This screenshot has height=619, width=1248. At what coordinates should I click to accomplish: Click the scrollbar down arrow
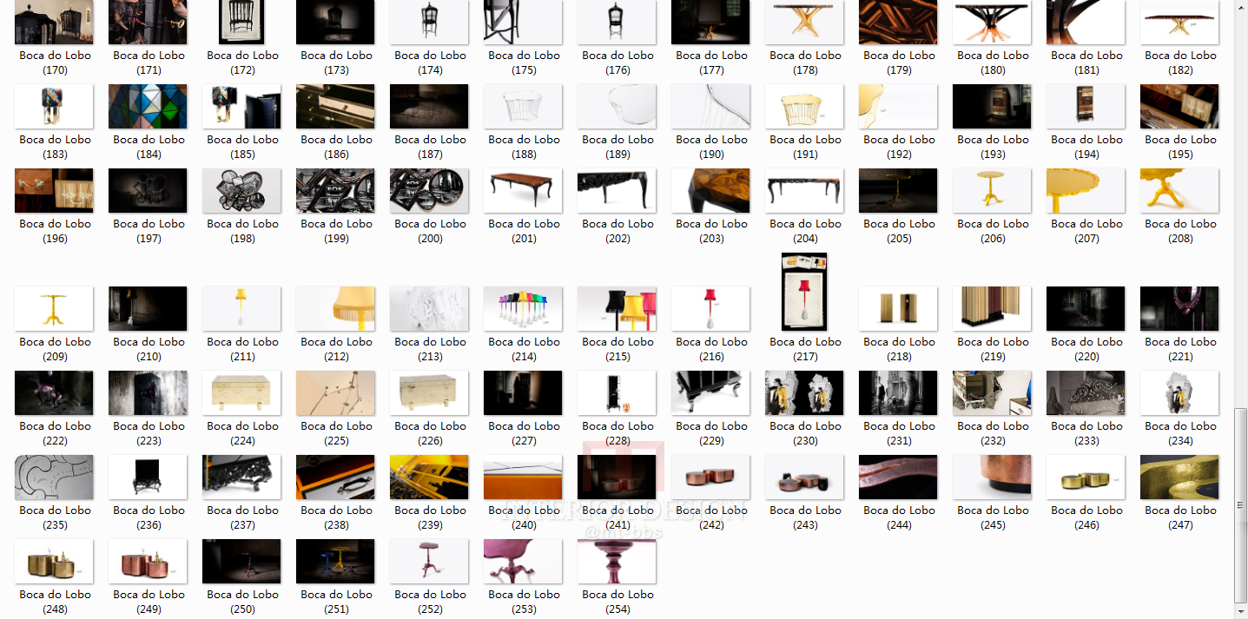point(1240,611)
